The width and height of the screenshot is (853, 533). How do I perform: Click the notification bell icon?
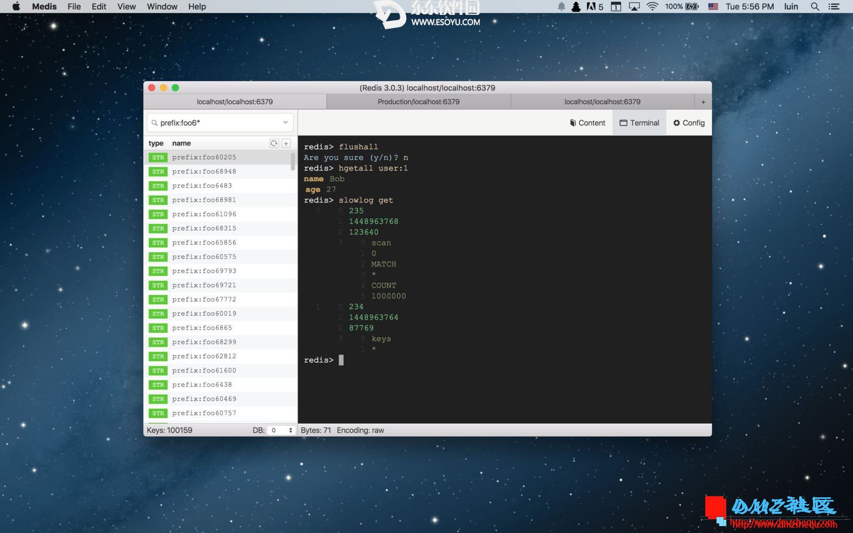pyautogui.click(x=561, y=6)
